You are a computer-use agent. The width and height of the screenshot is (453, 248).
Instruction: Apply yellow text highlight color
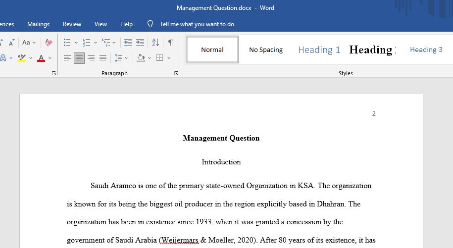[x=22, y=58]
